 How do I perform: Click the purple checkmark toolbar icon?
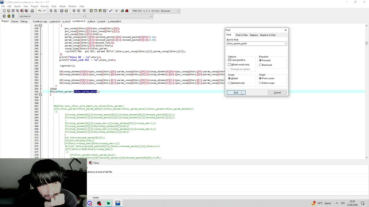coord(110,11)
